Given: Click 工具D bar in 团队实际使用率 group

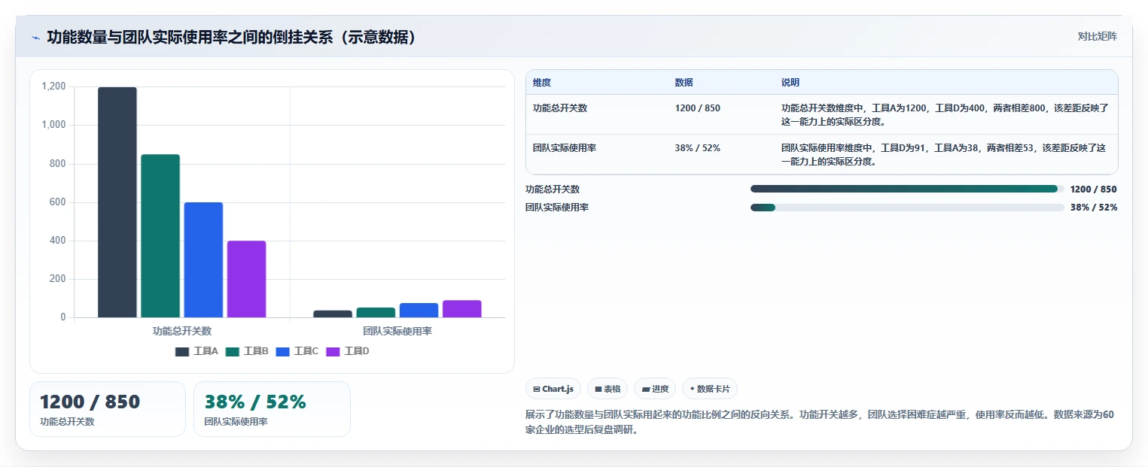Looking at the screenshot, I should point(462,309).
